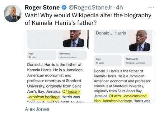Screen dimensions: 159x114
Task: Open the @RogerJStoneJr handle link
Action: click(91, 7)
